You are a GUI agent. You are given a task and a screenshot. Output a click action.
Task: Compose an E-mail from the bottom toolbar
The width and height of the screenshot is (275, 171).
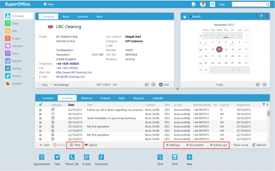coord(87,160)
